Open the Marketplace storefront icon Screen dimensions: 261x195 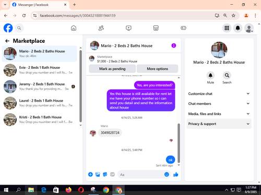(156, 28)
